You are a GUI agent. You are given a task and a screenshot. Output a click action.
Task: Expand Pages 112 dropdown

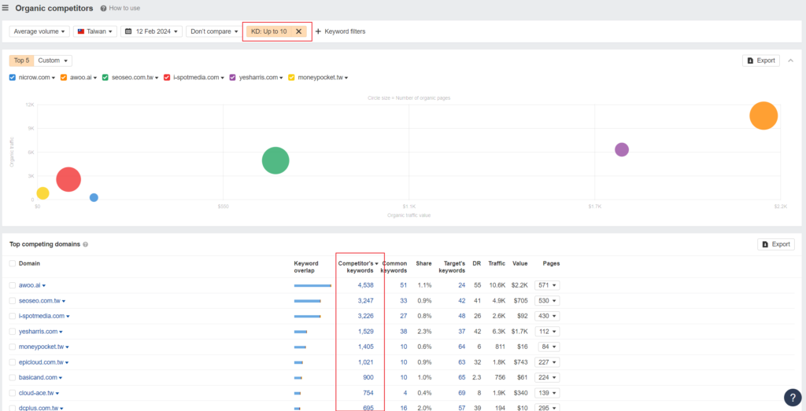tap(547, 332)
